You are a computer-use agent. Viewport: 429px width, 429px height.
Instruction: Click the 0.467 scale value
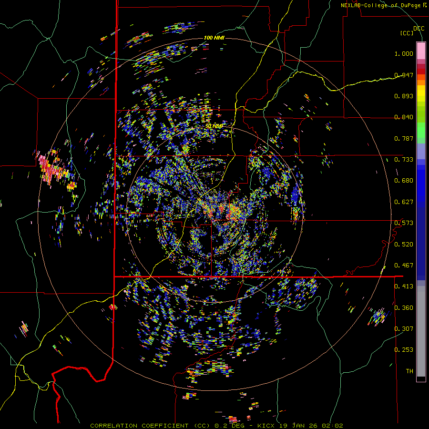(404, 265)
